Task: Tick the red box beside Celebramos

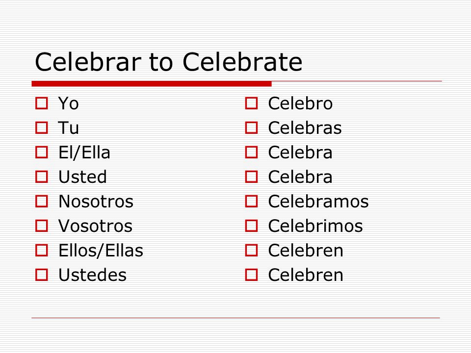Action: pyautogui.click(x=251, y=202)
